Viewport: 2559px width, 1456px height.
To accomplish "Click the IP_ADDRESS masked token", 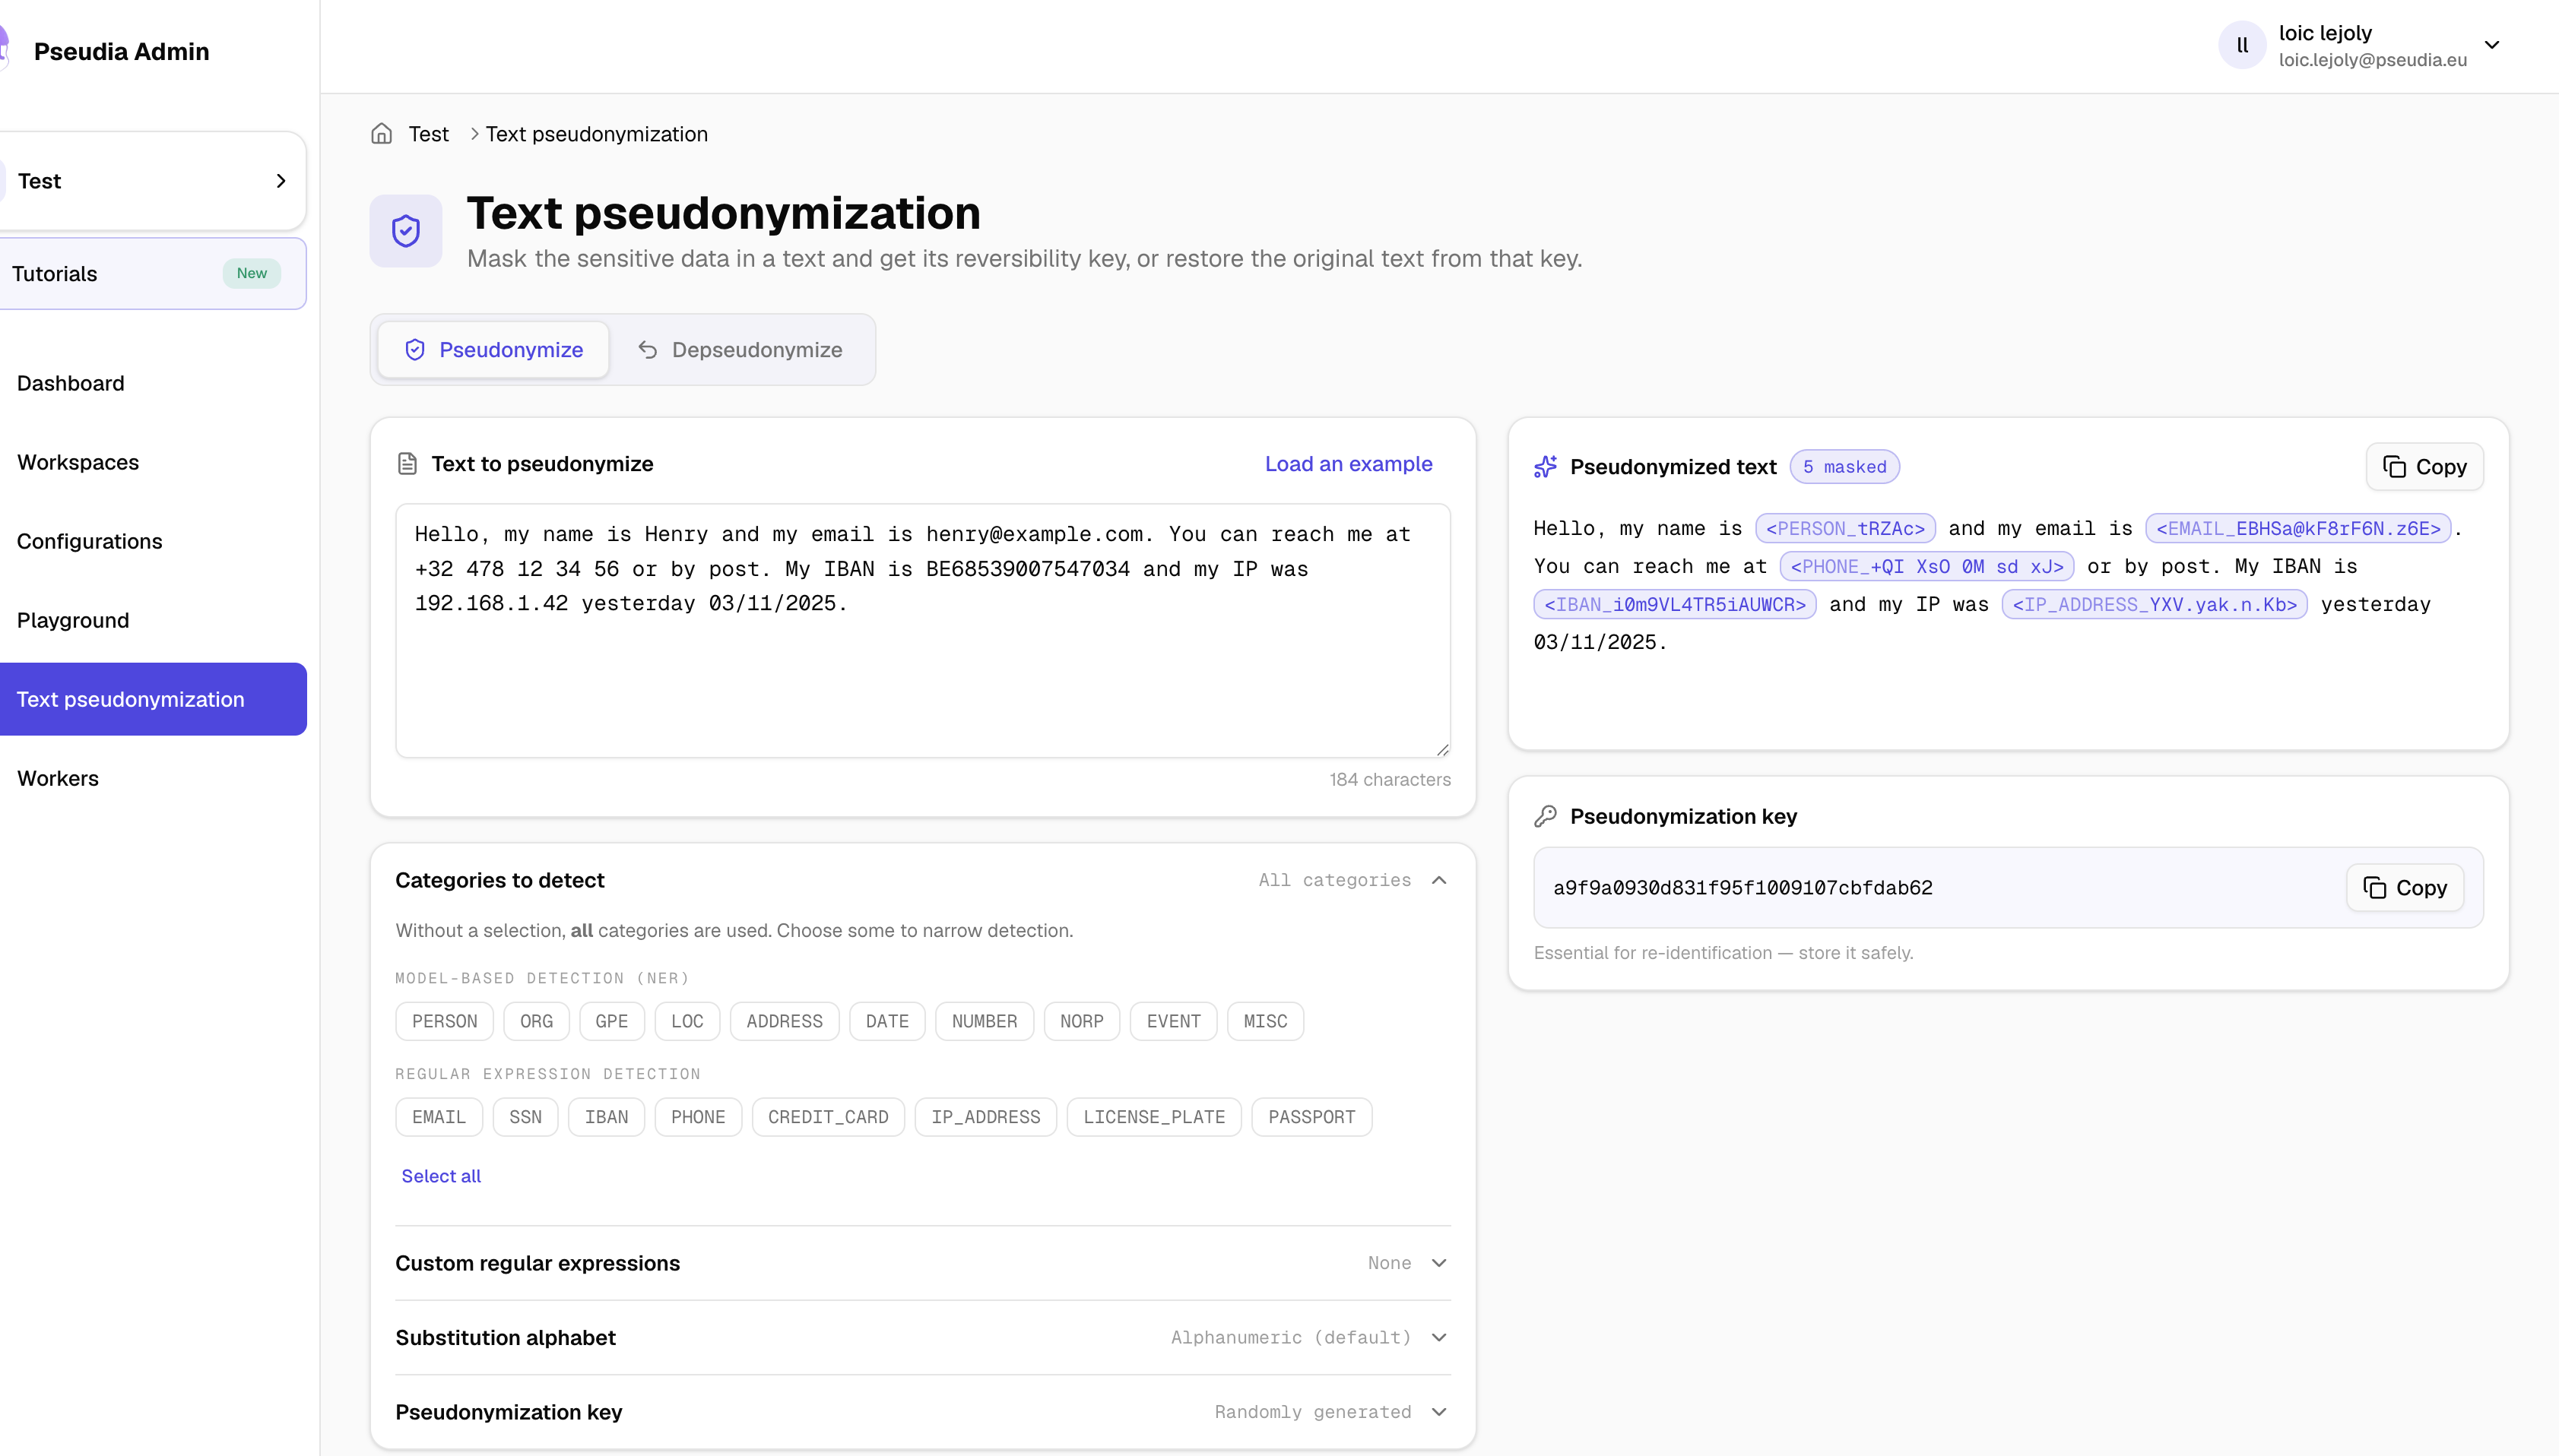I will point(2155,604).
